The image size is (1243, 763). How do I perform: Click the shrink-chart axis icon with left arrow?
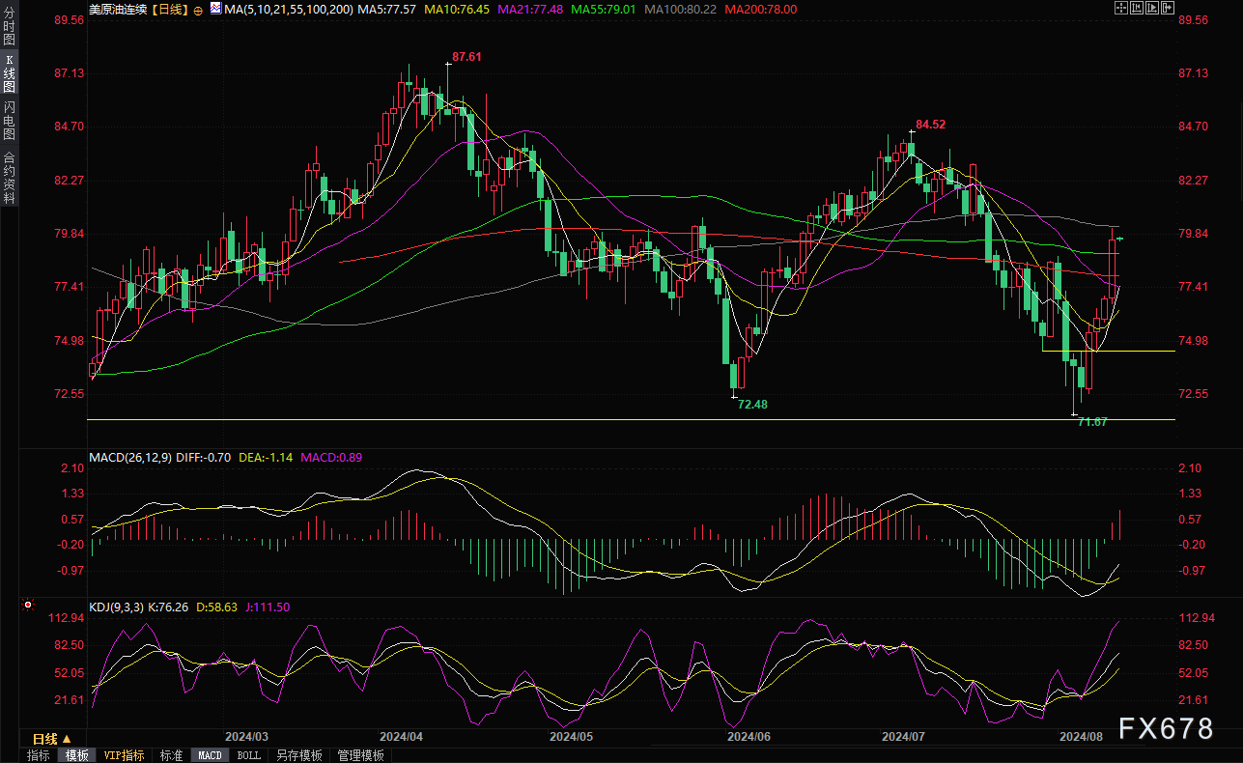[x=1138, y=8]
